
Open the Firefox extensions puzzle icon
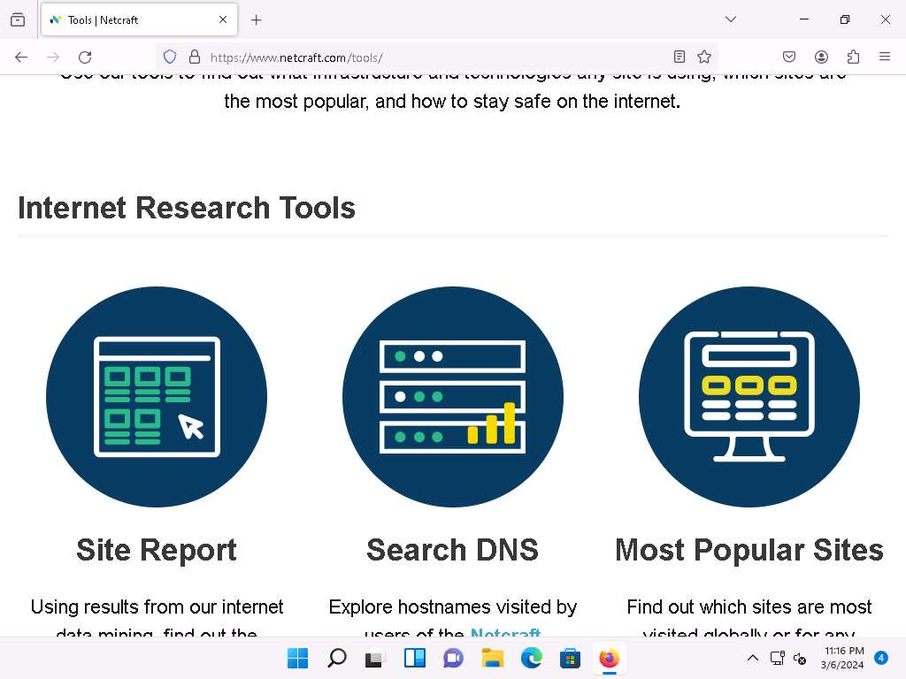tap(853, 57)
